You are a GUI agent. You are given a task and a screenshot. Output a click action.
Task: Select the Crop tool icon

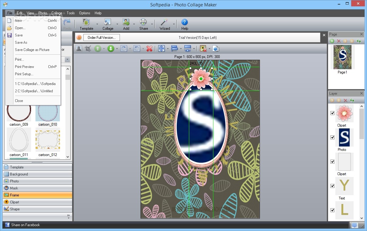(88, 49)
